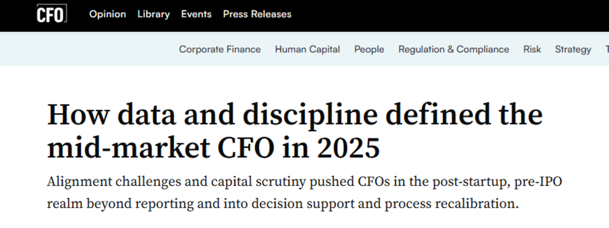Select the Human Capital topic
This screenshot has width=609, height=228.
click(307, 49)
